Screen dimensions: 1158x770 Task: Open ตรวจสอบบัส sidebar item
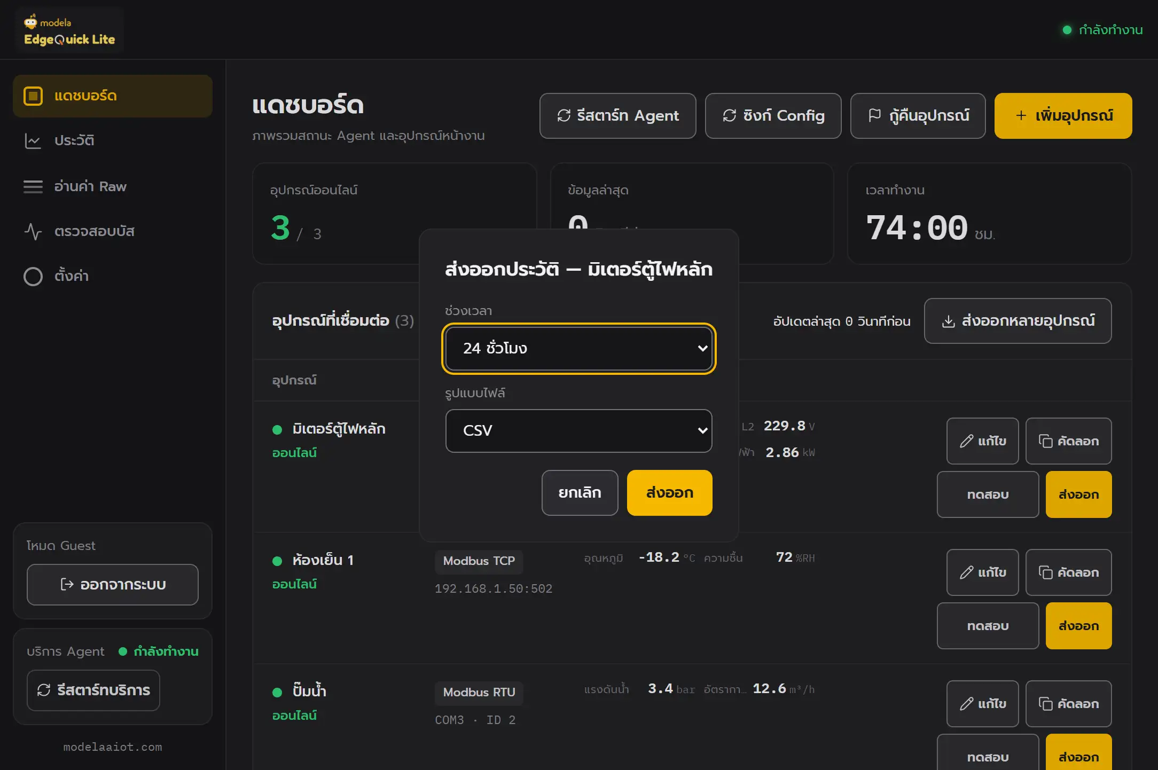point(113,231)
